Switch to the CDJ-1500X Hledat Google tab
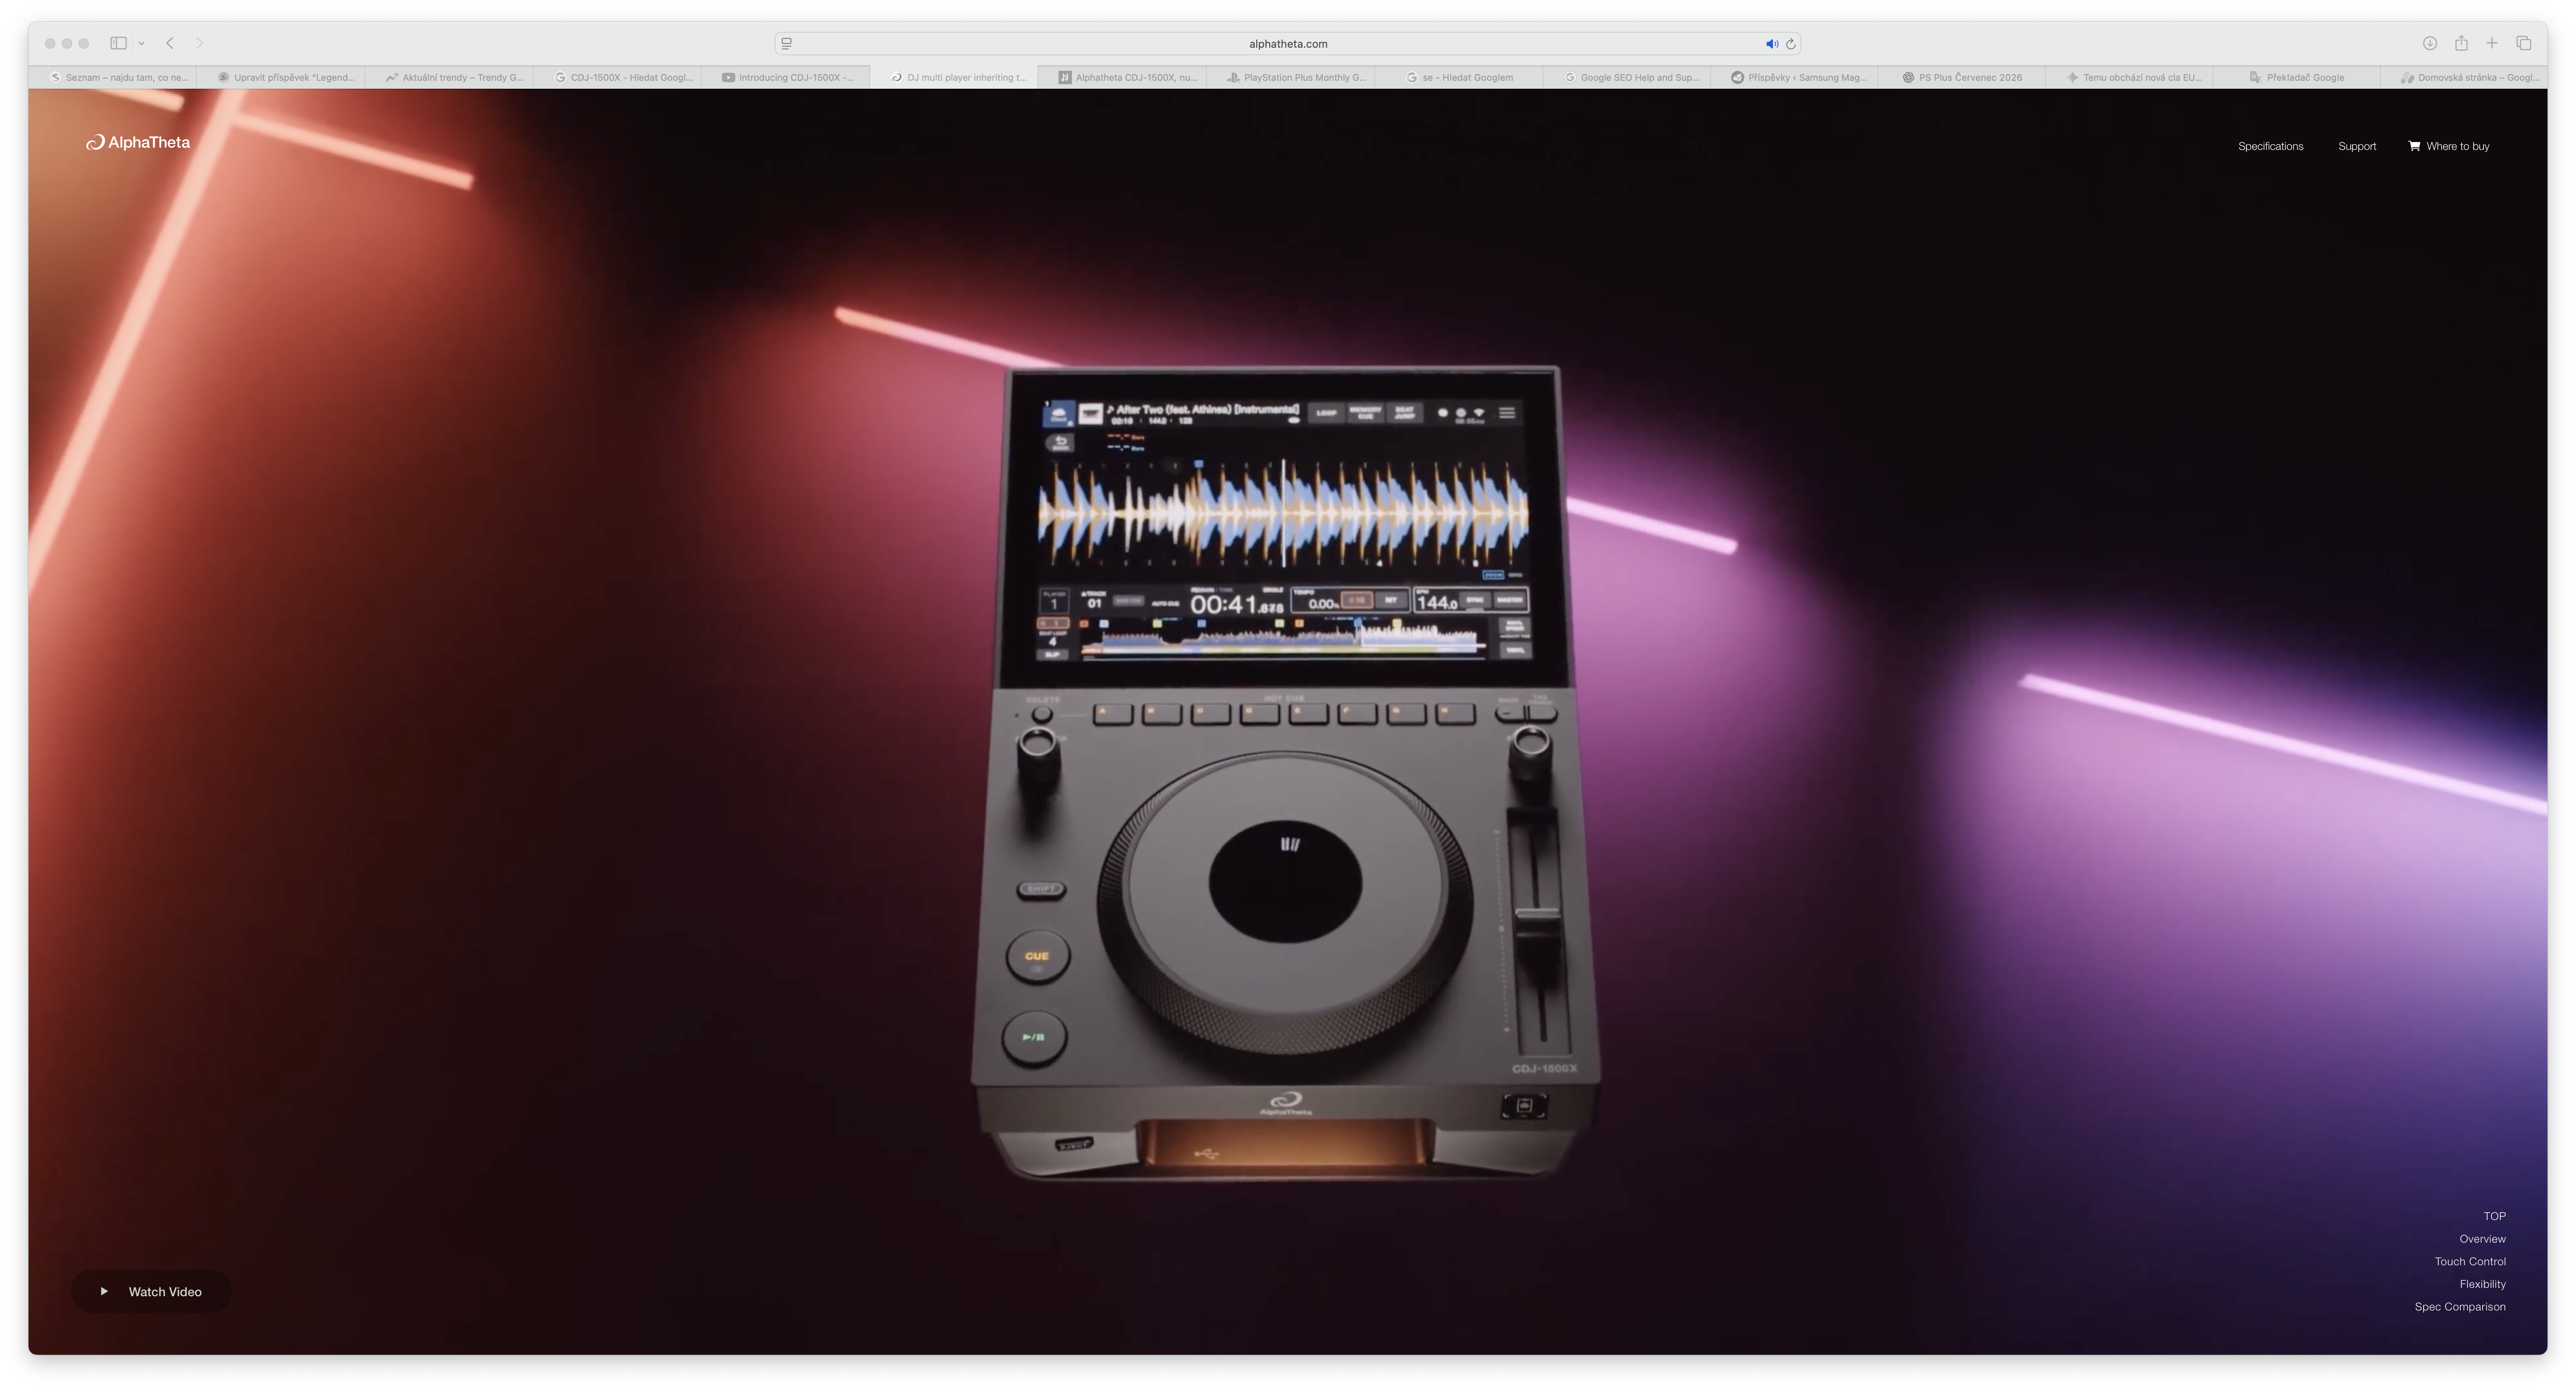Image resolution: width=2576 pixels, height=1390 pixels. (617, 77)
